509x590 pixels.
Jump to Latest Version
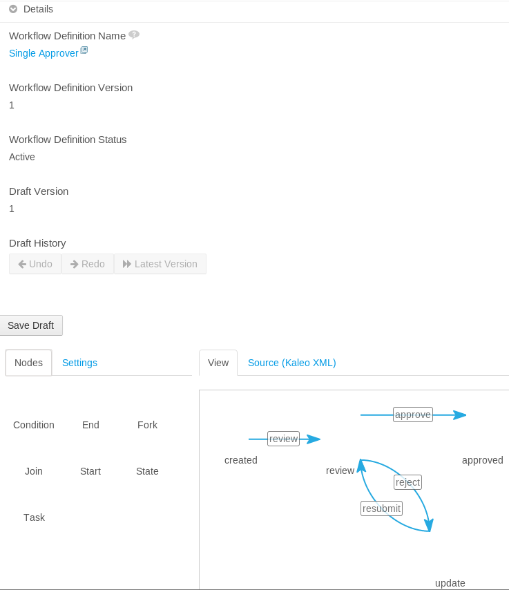coord(160,264)
